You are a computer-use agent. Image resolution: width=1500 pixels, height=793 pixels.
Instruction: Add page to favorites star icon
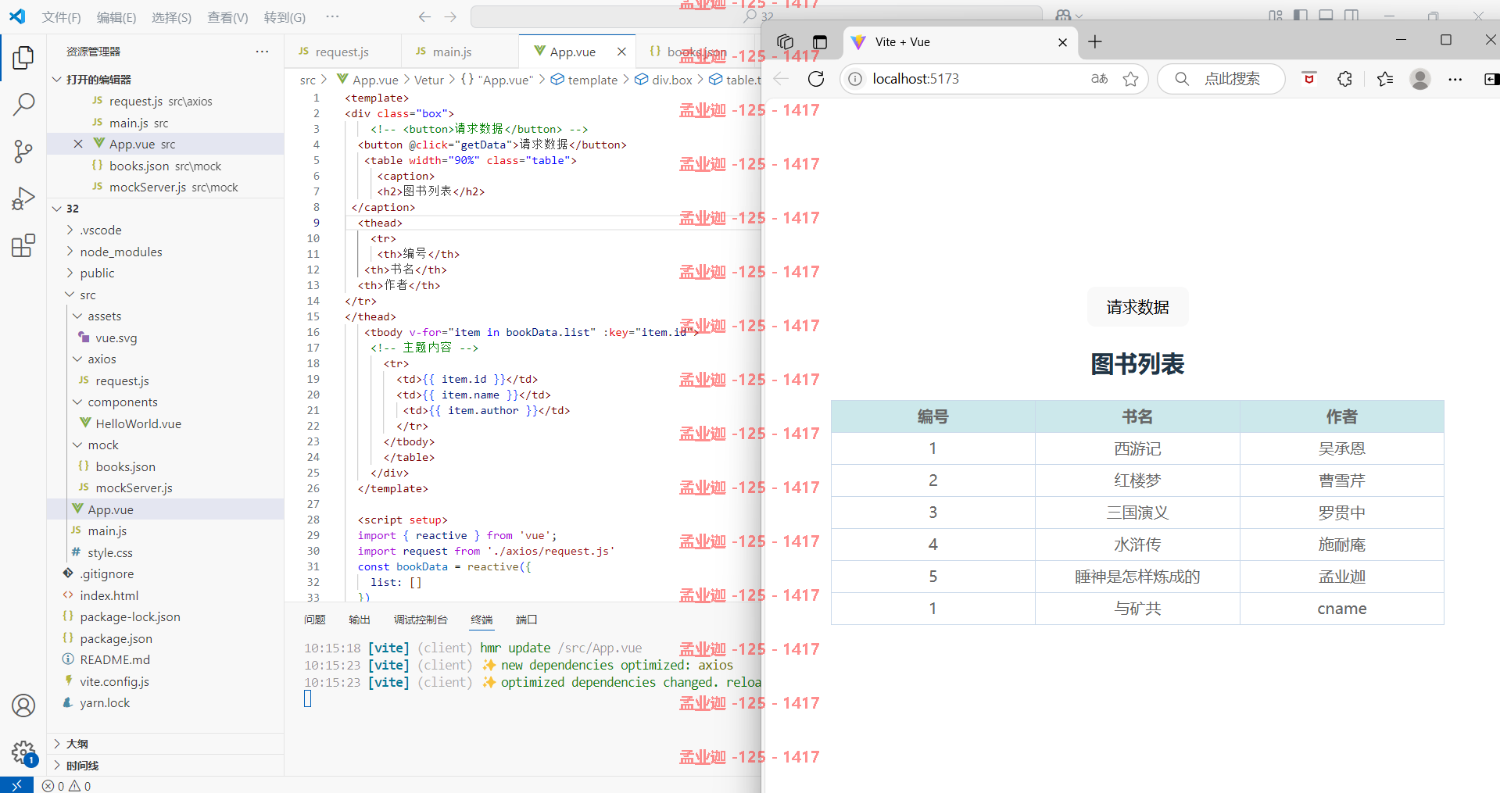click(1130, 79)
